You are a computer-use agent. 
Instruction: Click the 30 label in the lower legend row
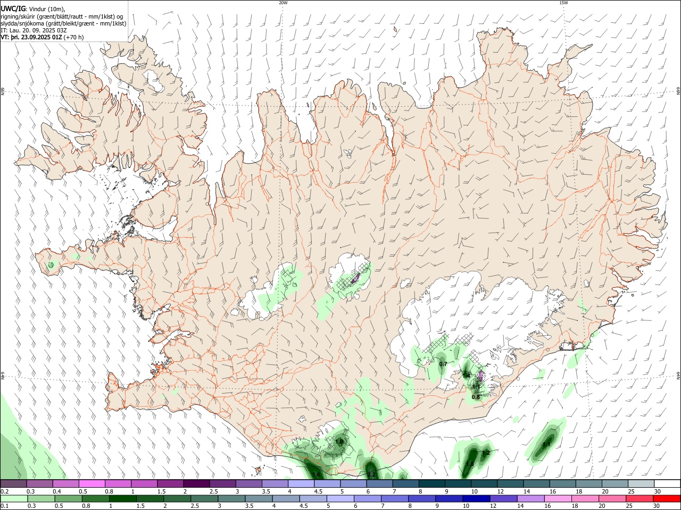tap(657, 506)
